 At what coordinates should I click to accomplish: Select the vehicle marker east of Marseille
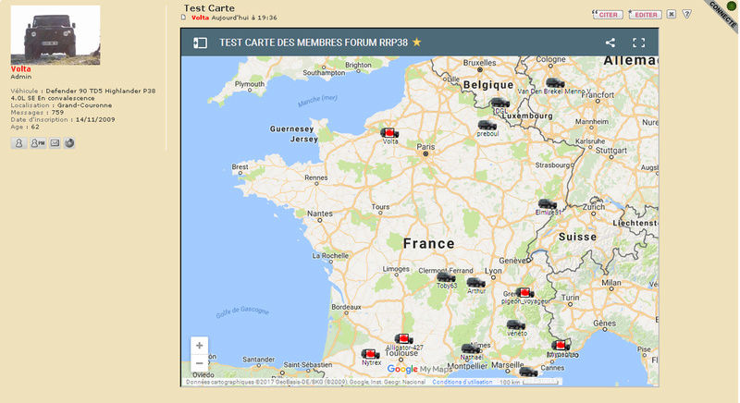tap(528, 372)
